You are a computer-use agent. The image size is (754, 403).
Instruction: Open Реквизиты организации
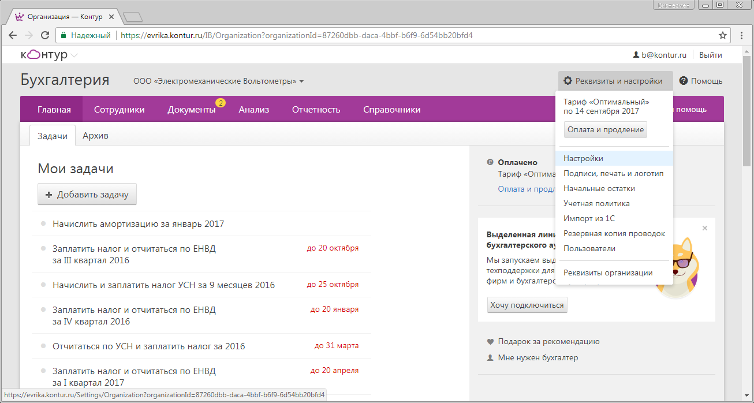click(614, 273)
